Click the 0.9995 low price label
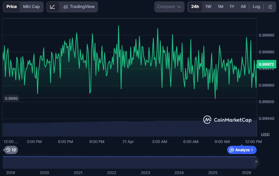This screenshot has width=279, height=176. 11,98
